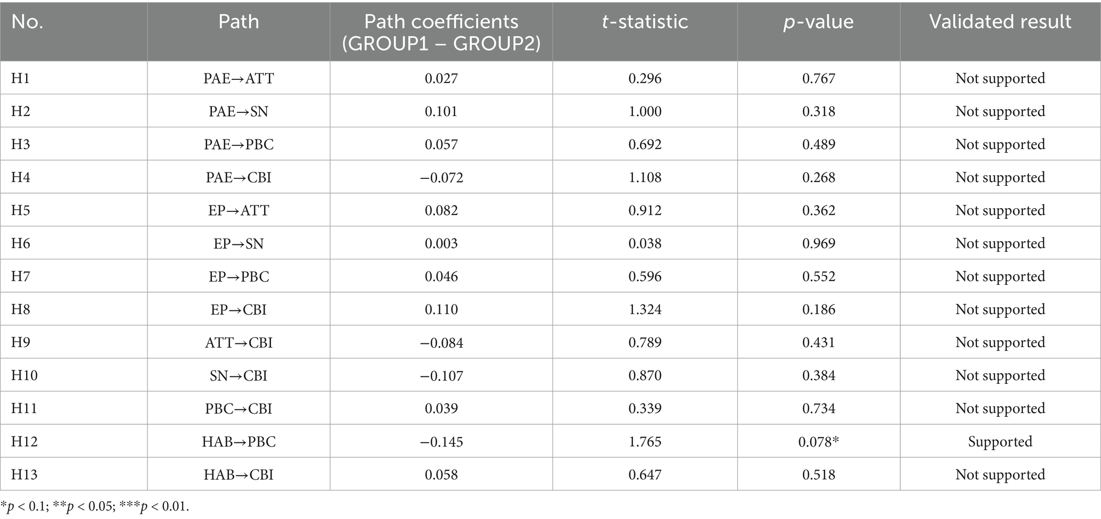Select the "Path coefficients" header cell
This screenshot has height=519, width=1101.
point(441,32)
